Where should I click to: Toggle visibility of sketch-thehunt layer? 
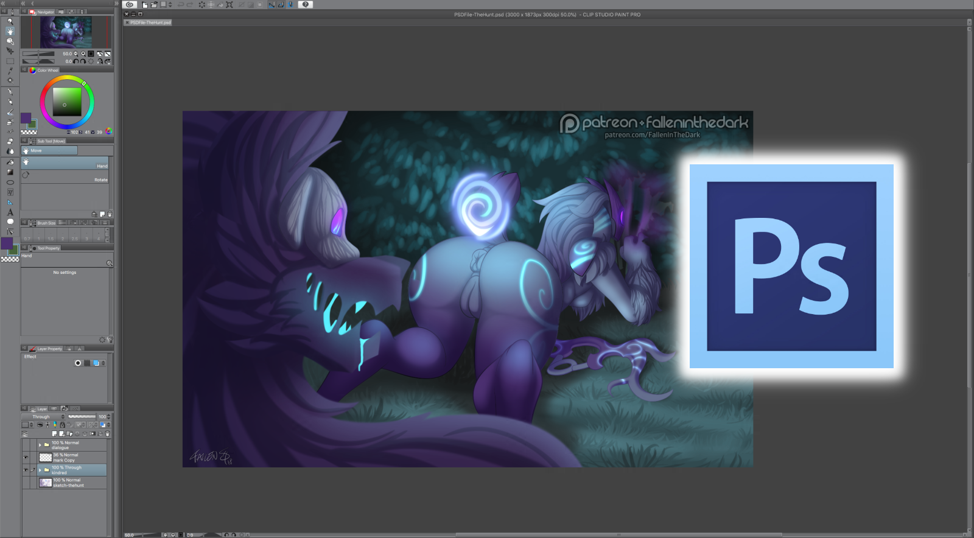[x=26, y=483]
